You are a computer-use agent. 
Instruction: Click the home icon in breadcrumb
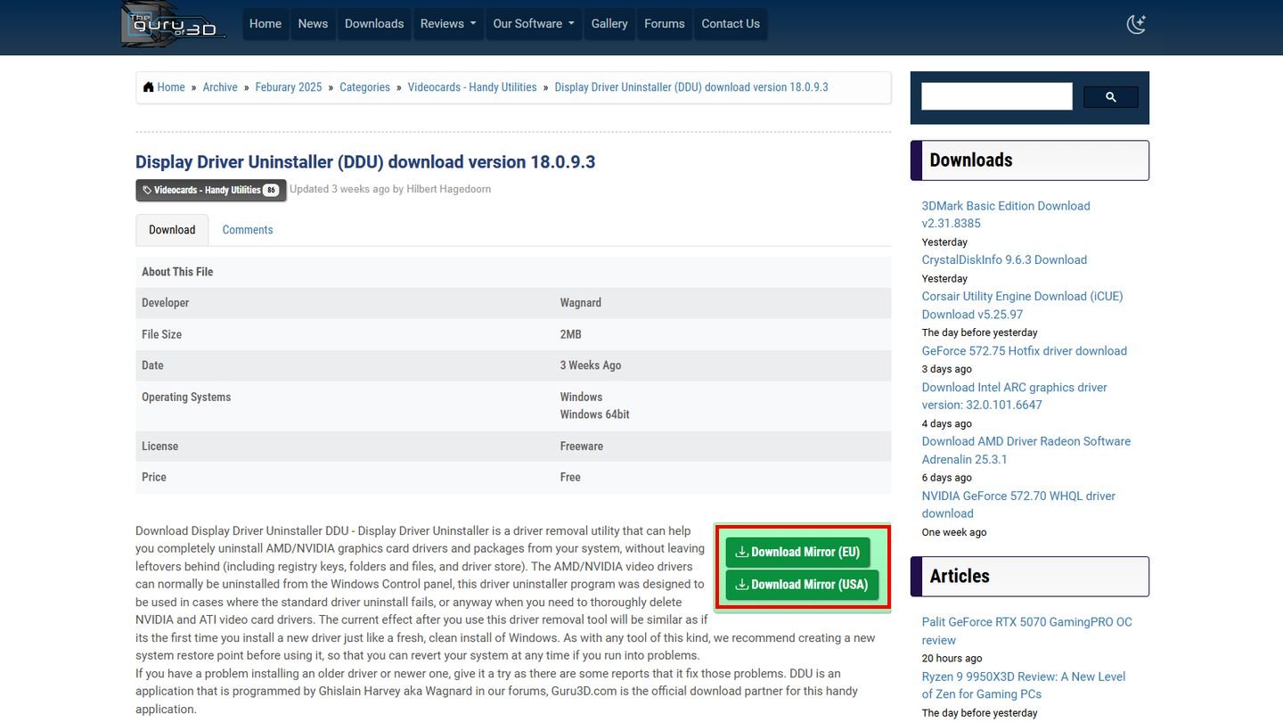pos(148,87)
